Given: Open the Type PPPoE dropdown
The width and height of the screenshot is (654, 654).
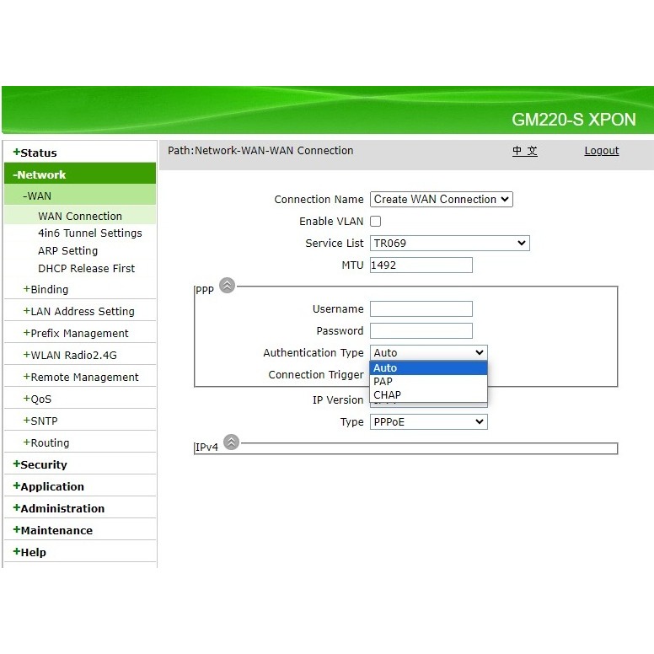Looking at the screenshot, I should click(x=428, y=422).
